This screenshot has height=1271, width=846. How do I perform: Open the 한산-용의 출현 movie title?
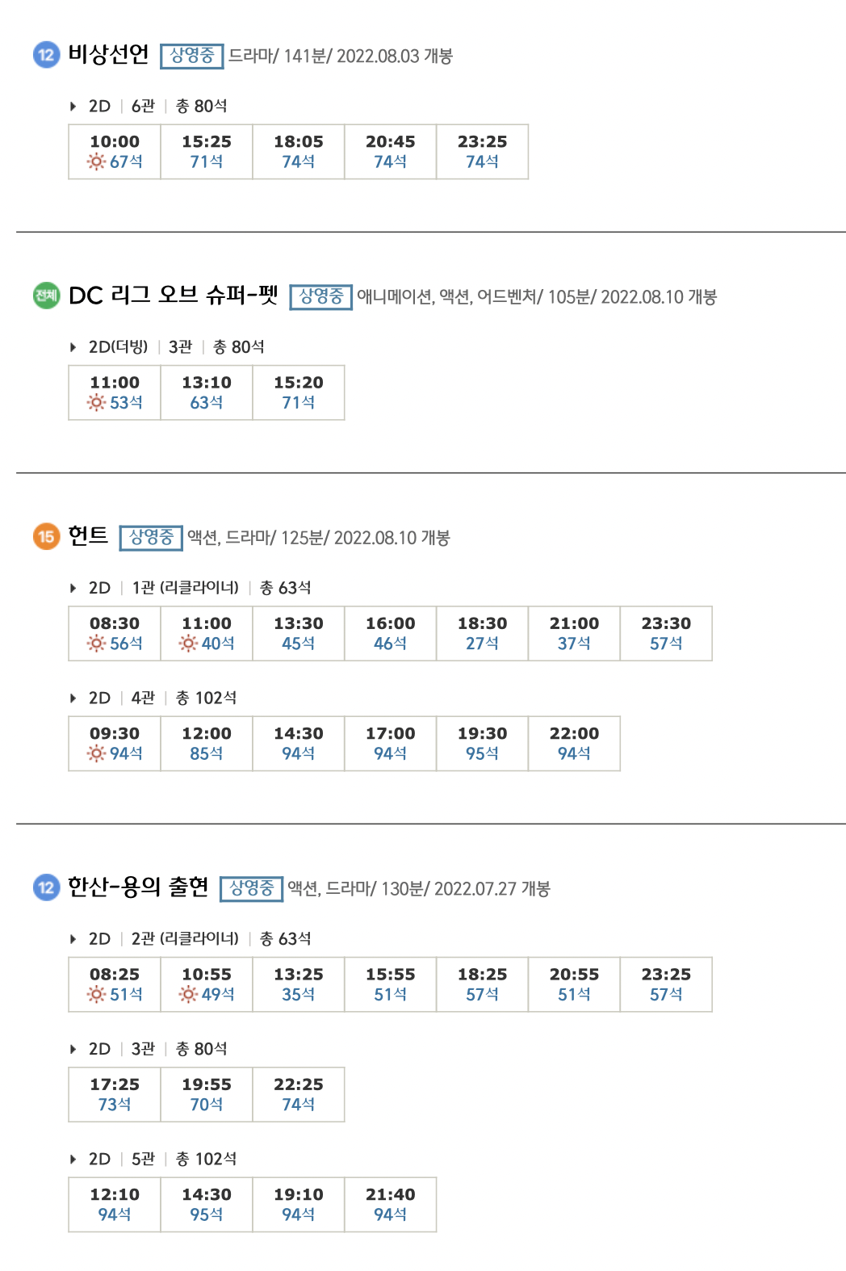pyautogui.click(x=138, y=887)
